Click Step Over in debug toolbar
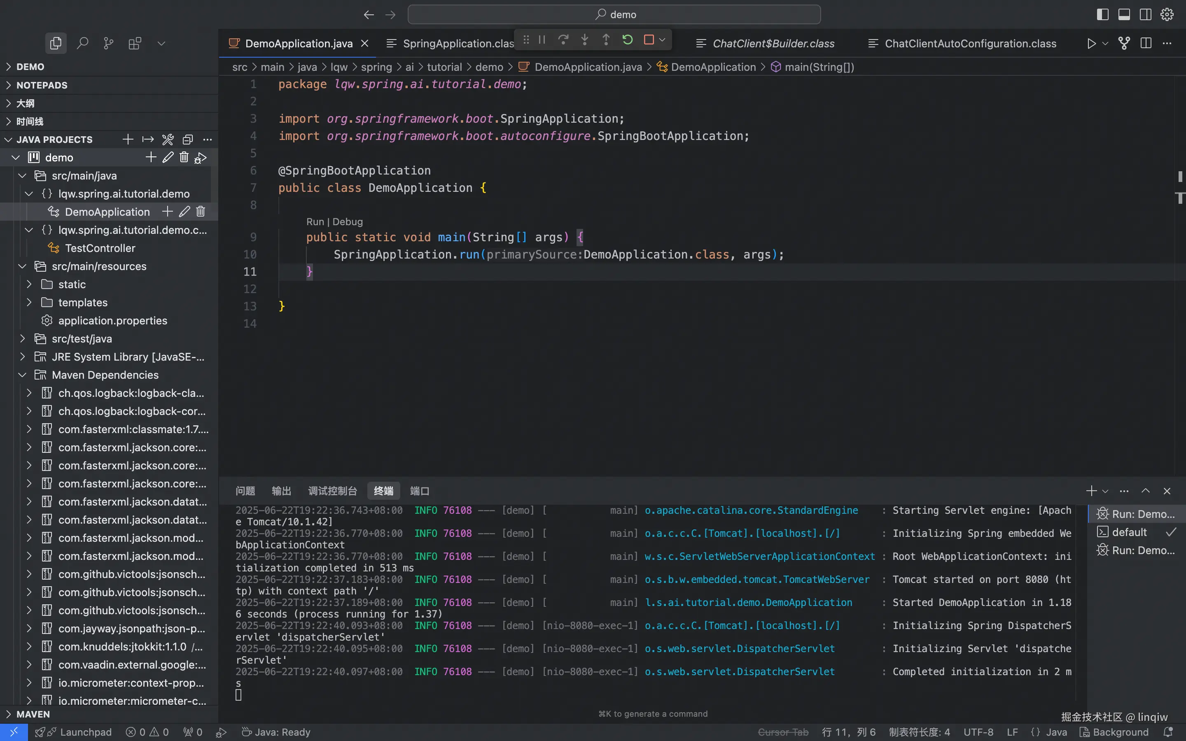1186x741 pixels. click(563, 40)
